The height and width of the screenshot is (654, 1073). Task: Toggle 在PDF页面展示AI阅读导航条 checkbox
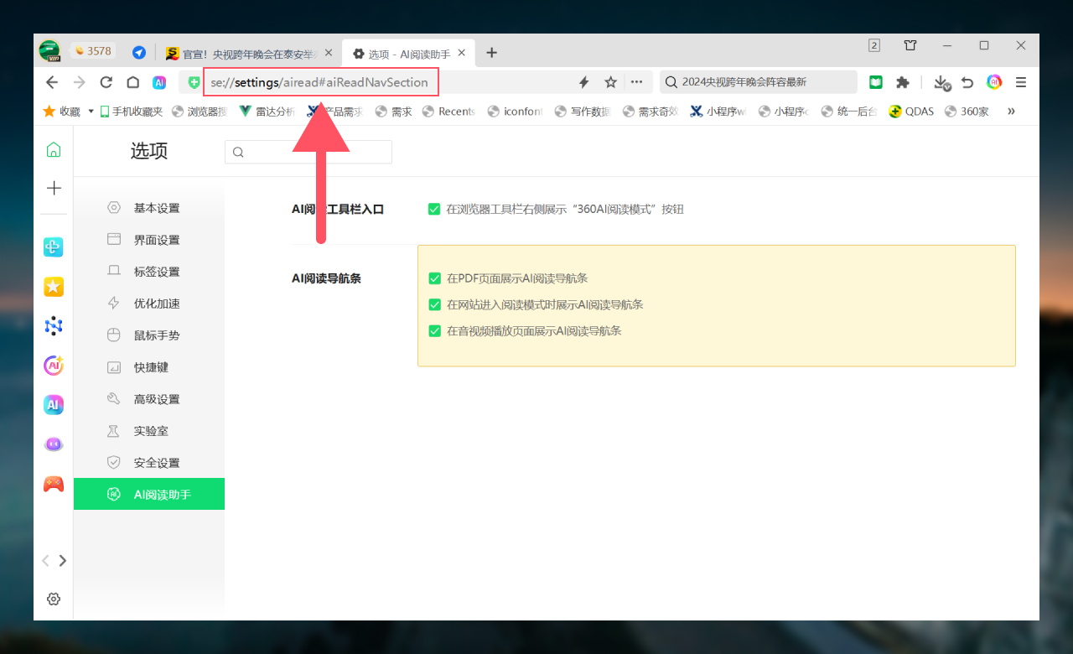point(434,278)
